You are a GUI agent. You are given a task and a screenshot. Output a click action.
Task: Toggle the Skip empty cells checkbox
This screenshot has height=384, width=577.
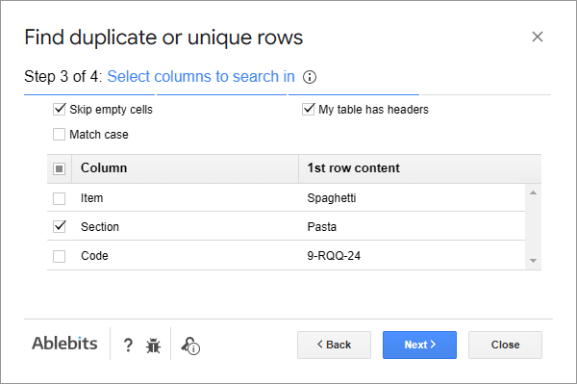[x=60, y=109]
